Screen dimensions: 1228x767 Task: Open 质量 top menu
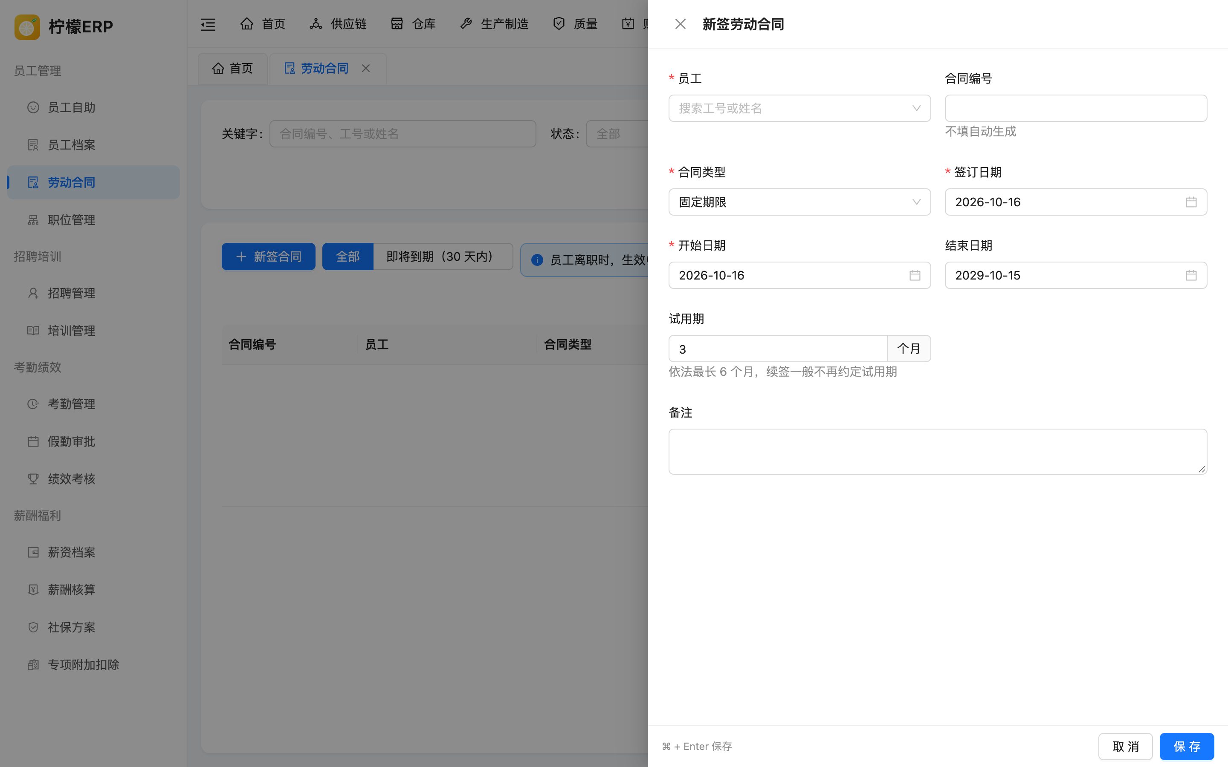[x=575, y=24]
